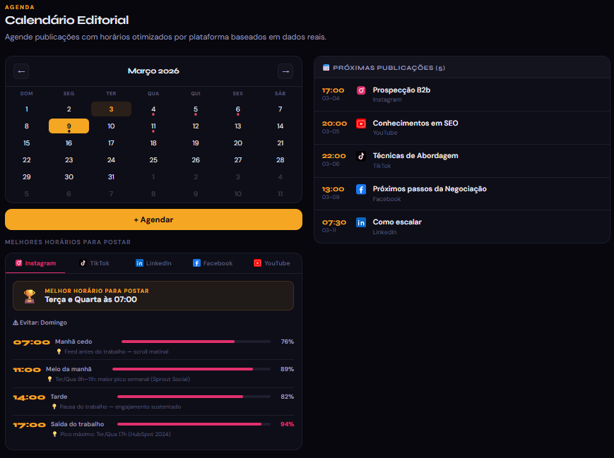Click the Facebook icon beside Próximos passos da Negociação

(361, 189)
